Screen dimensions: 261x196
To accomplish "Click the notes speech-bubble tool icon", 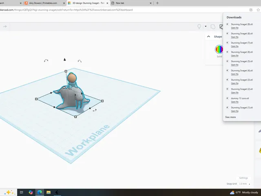I will 213,27.
